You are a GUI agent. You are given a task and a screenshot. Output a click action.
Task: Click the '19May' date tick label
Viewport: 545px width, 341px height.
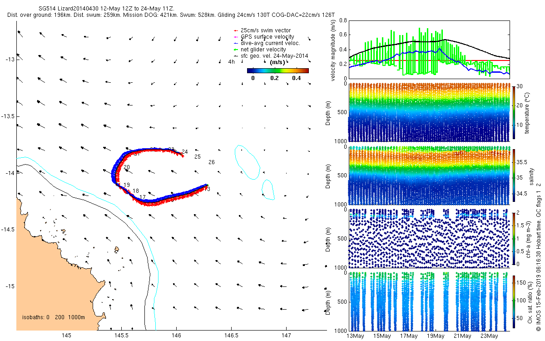436,336
